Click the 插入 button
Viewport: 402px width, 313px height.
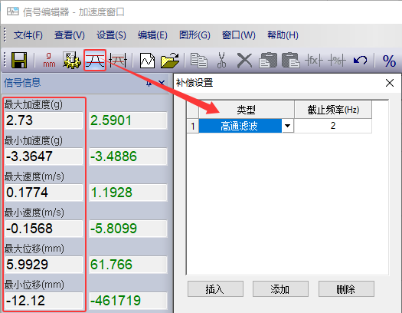coord(215,289)
